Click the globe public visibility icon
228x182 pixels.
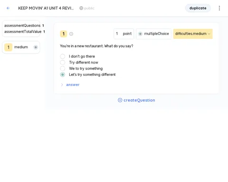[81, 8]
